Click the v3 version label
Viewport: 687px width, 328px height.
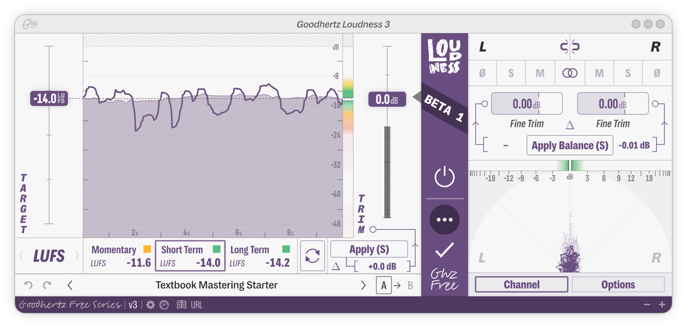133,305
